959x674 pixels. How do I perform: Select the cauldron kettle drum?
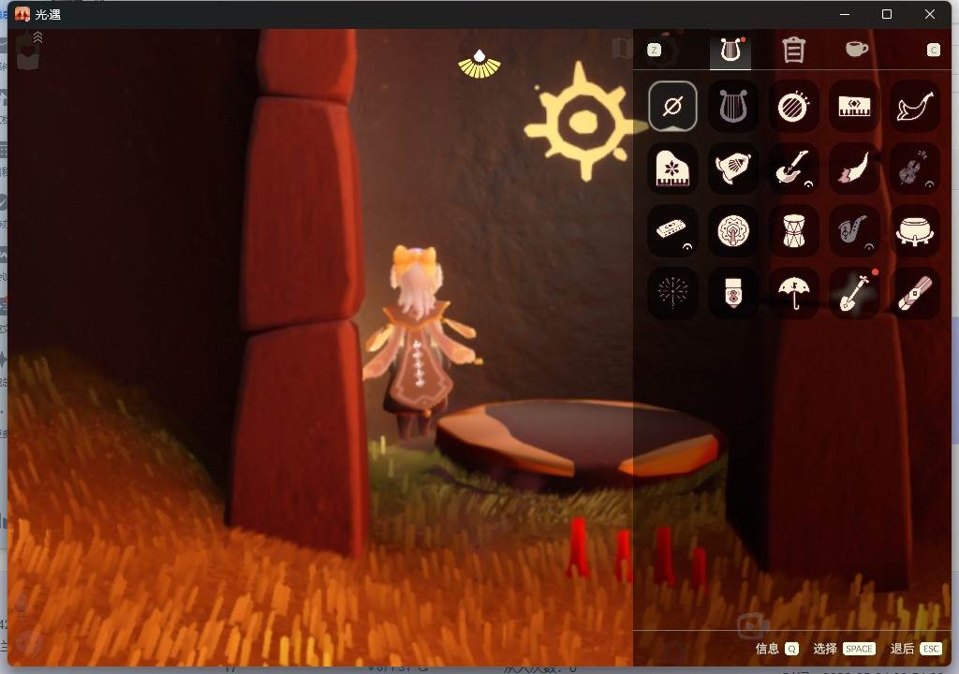tap(914, 230)
